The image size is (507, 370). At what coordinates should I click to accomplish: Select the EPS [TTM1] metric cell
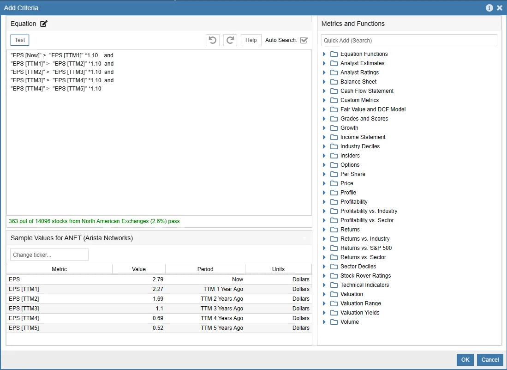point(59,289)
